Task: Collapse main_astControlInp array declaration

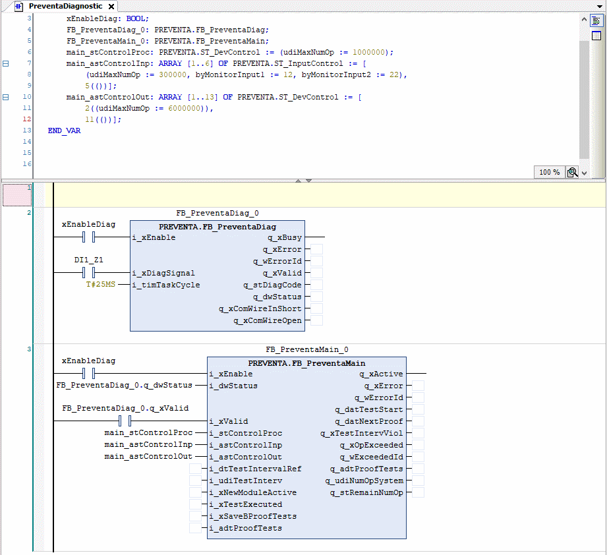Action: [x=6, y=64]
